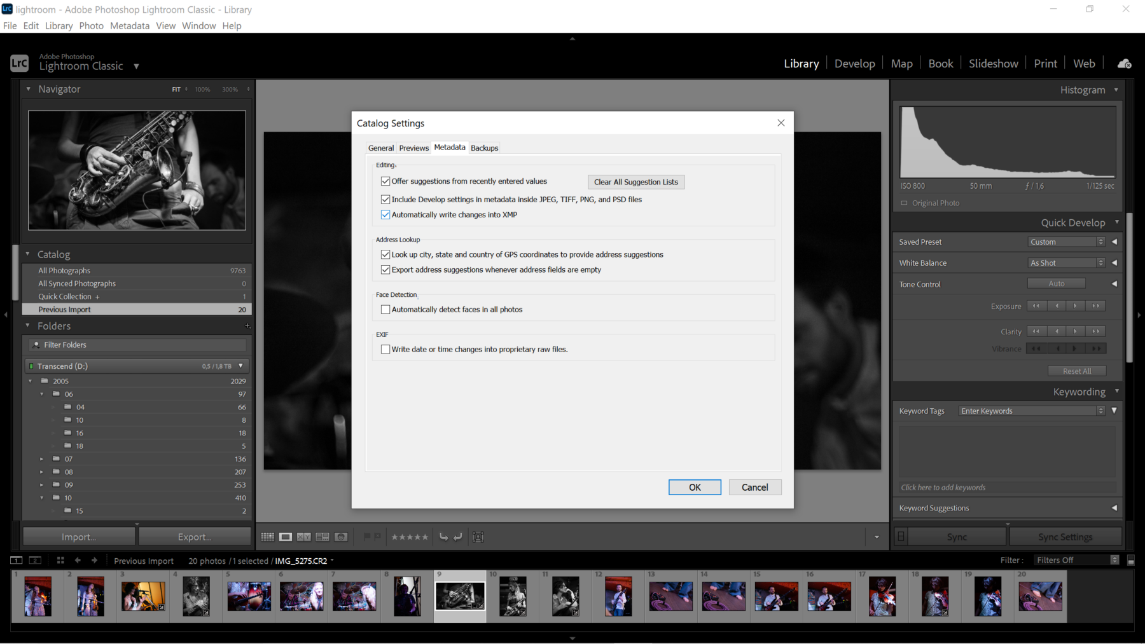
Task: Open People view from toolbar
Action: tap(341, 537)
